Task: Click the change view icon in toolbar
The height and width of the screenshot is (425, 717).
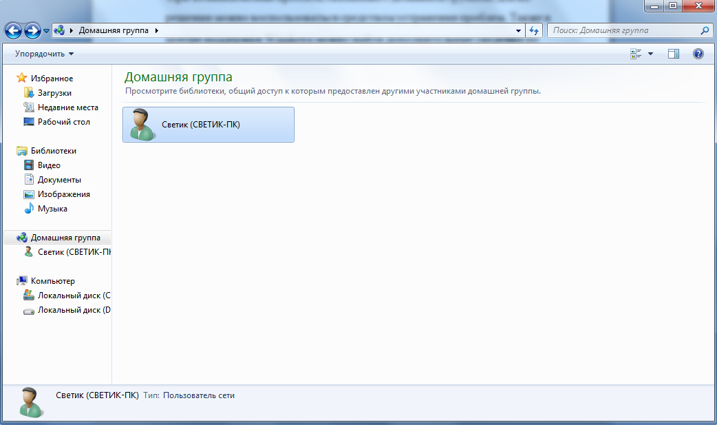Action: coord(636,54)
